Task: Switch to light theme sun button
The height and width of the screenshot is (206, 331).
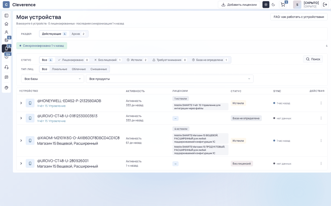Action: pos(266,4)
